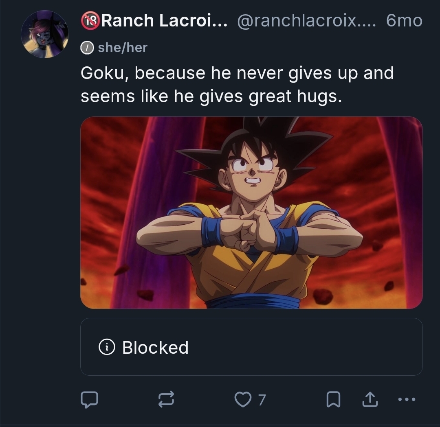Open the three-dot more options menu
Image resolution: width=440 pixels, height=427 pixels.
(x=407, y=399)
